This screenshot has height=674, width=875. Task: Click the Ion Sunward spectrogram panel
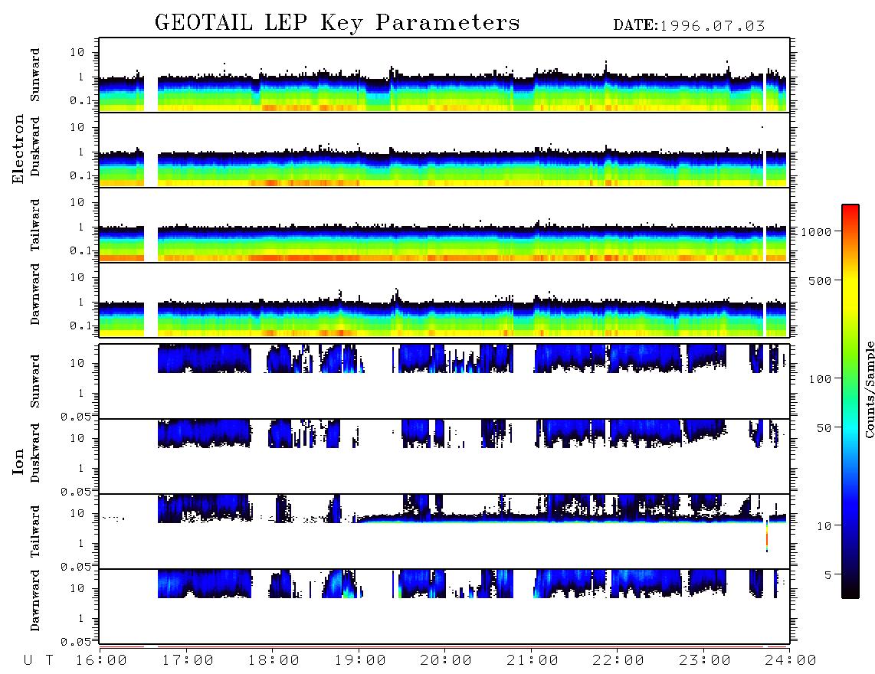pyautogui.click(x=444, y=381)
